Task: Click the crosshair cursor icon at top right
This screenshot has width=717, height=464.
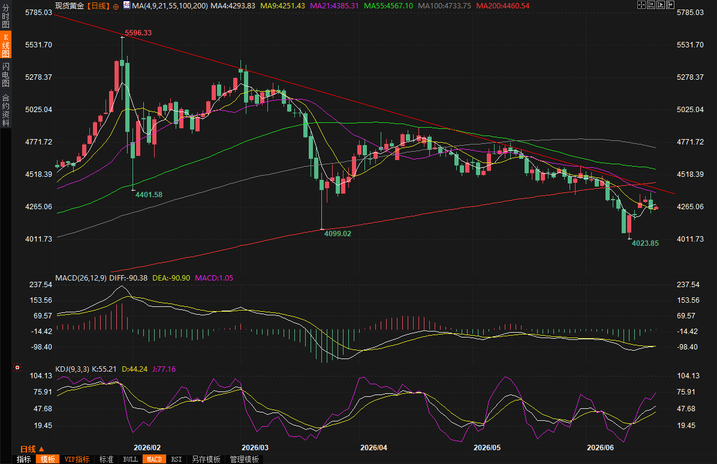Action: pos(641,5)
